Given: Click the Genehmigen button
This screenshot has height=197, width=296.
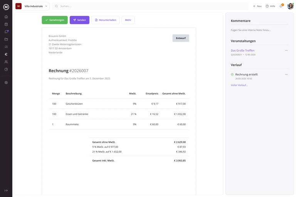Looking at the screenshot, I should (55, 20).
